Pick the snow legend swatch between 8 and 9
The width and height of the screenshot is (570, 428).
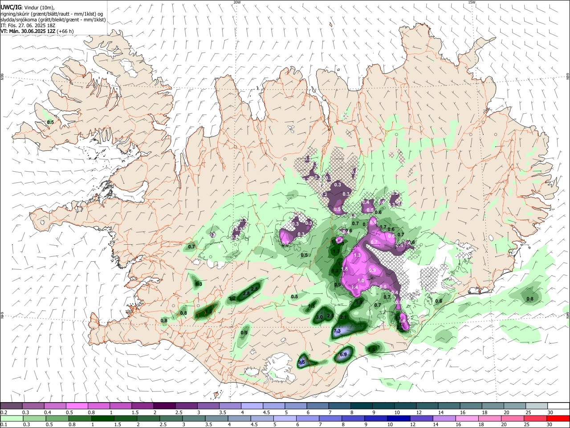click(x=362, y=406)
